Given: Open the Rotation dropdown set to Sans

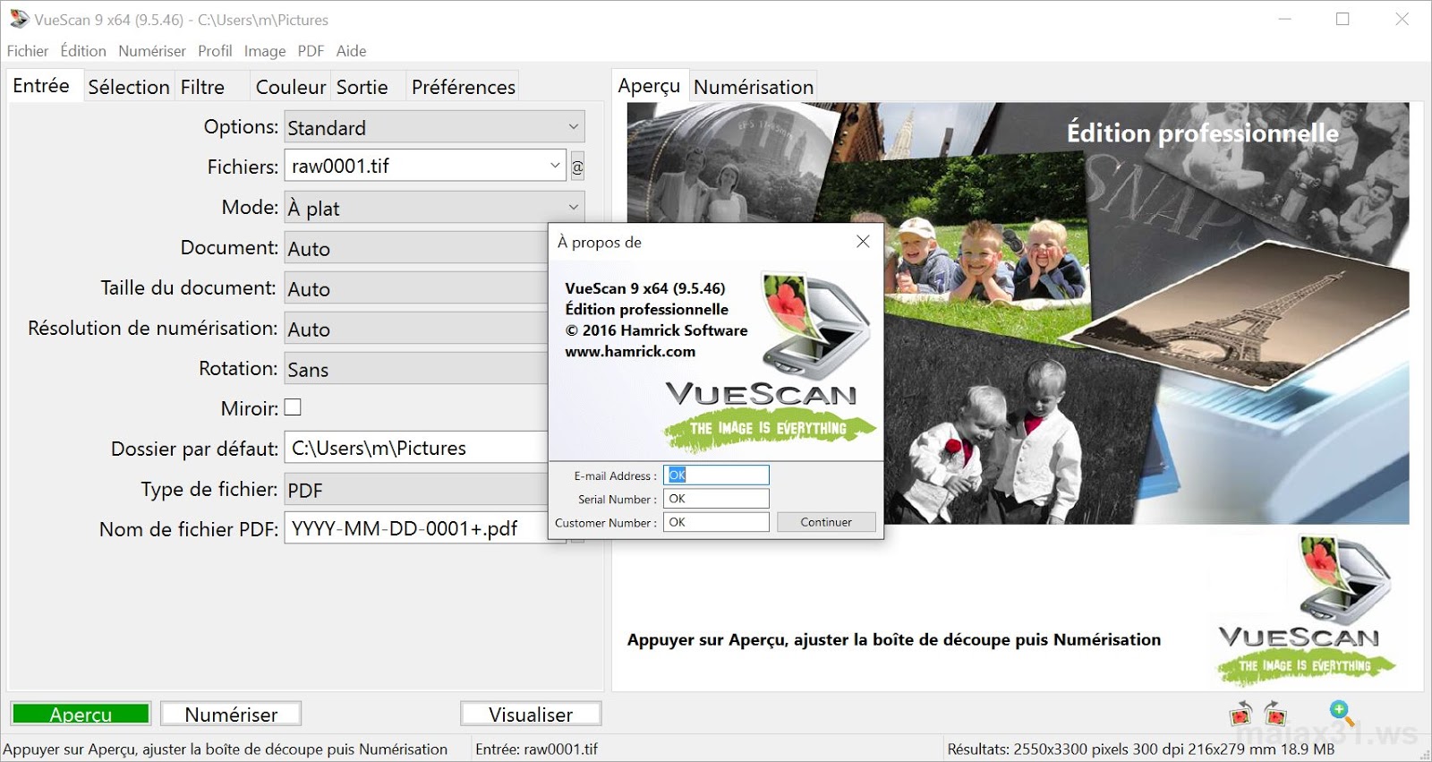Looking at the screenshot, I should click(x=416, y=369).
